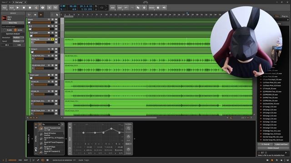
Task: Click the duplicate icon in toolbar
Action: click(138, 8)
